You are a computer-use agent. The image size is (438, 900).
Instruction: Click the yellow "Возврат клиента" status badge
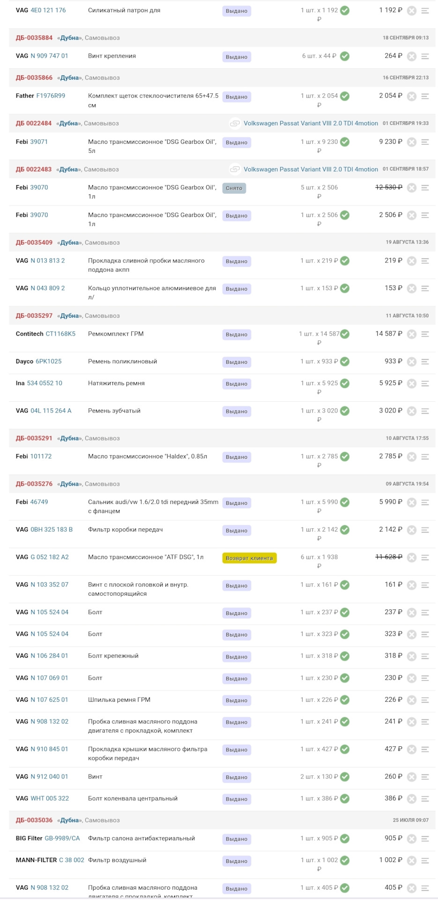click(x=249, y=558)
